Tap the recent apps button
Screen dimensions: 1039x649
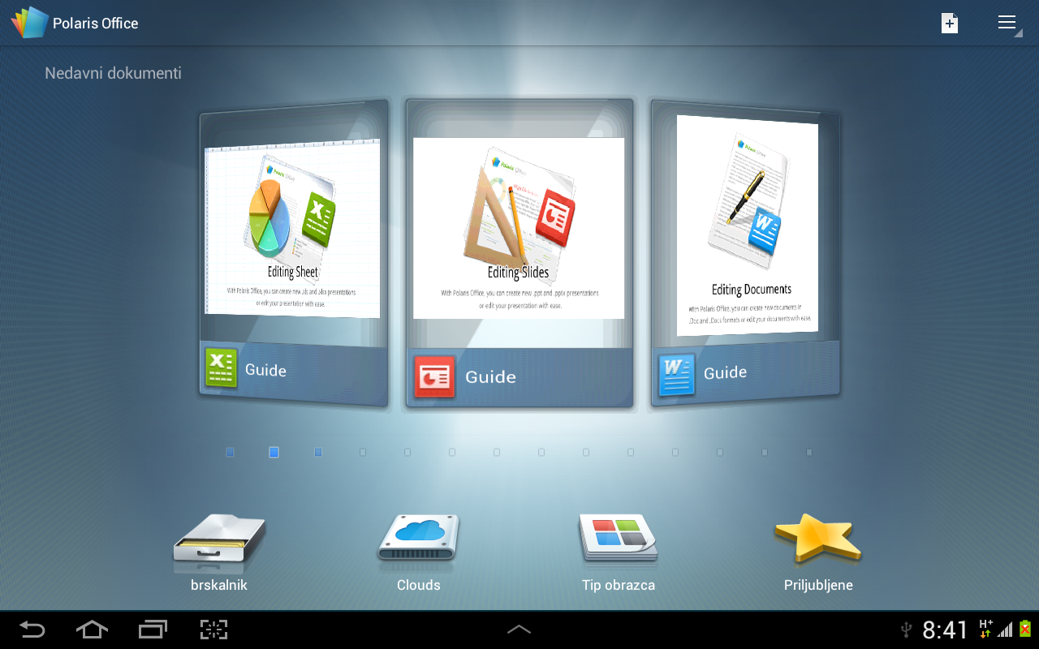point(153,630)
